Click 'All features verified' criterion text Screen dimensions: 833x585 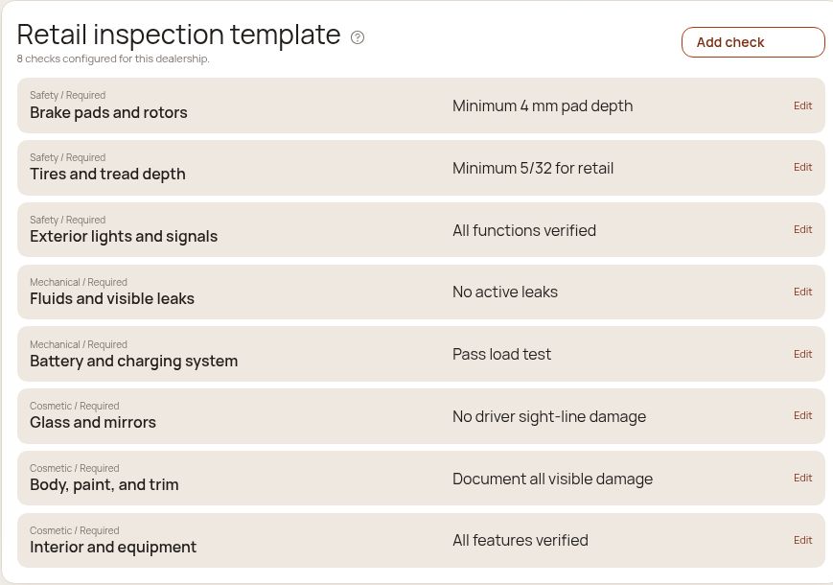[x=521, y=540]
